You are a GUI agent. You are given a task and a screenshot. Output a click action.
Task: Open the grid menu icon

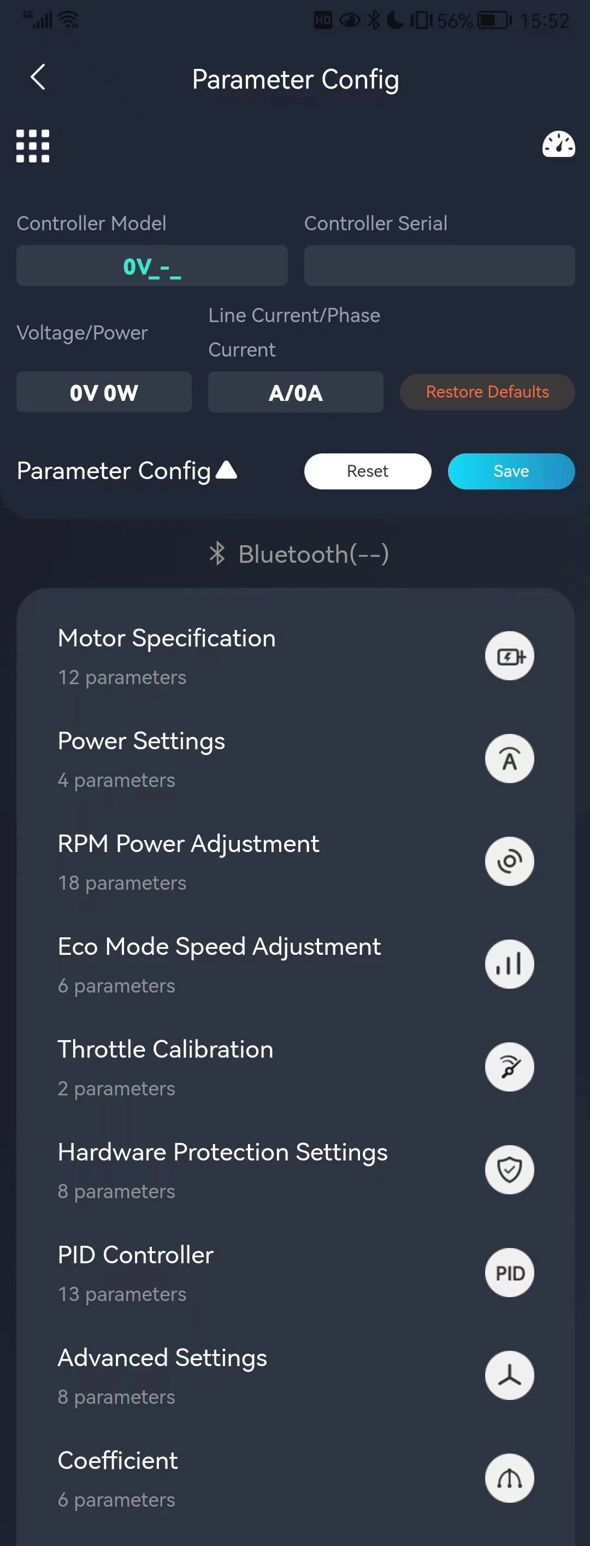click(x=33, y=146)
